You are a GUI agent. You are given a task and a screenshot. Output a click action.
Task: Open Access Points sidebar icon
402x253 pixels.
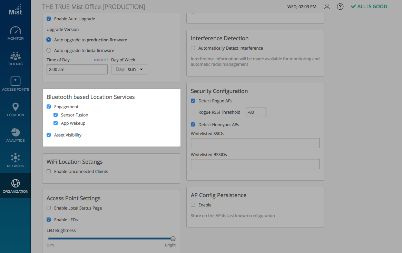16,82
